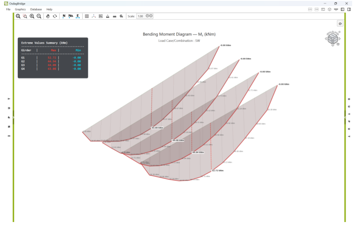The height and width of the screenshot is (229, 353).
Task: Click the first round scale stepper button
Action: coord(148,16)
